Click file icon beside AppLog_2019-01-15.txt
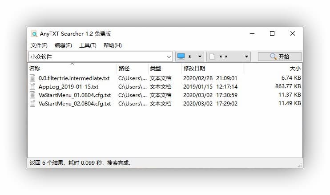330x195 pixels. pyautogui.click(x=32, y=86)
